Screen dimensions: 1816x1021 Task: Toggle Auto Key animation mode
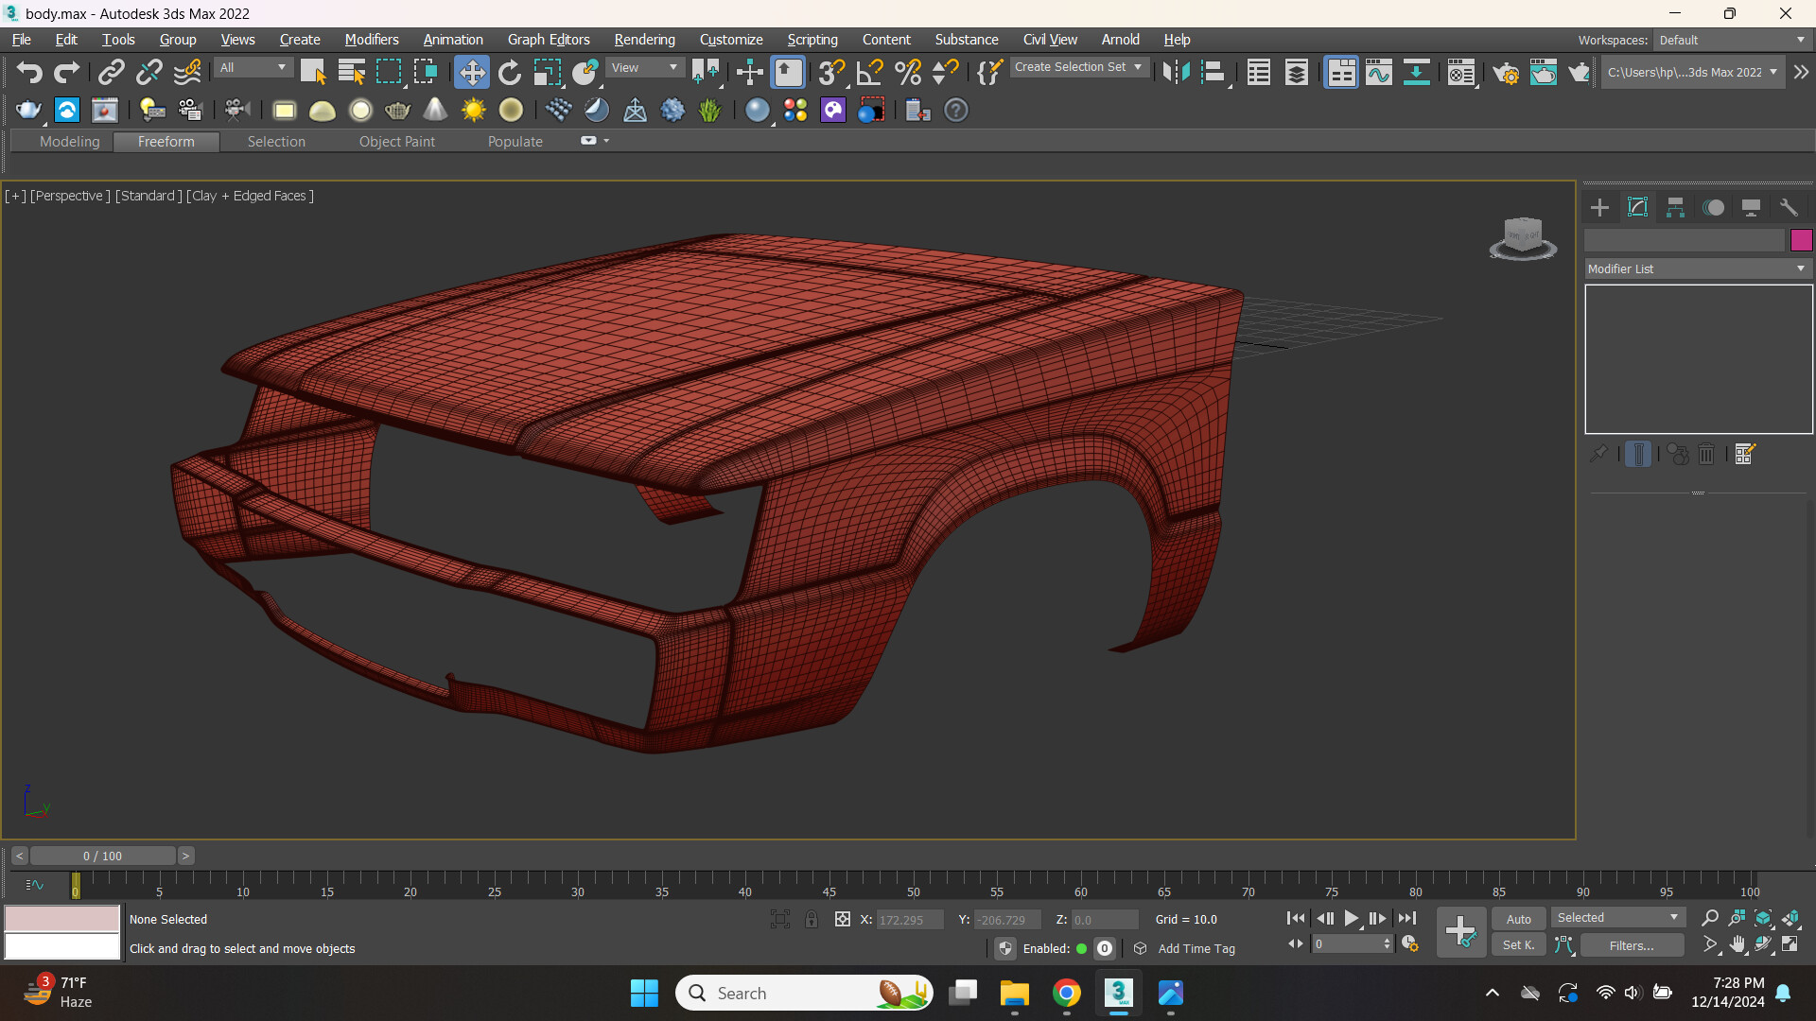coord(1518,919)
